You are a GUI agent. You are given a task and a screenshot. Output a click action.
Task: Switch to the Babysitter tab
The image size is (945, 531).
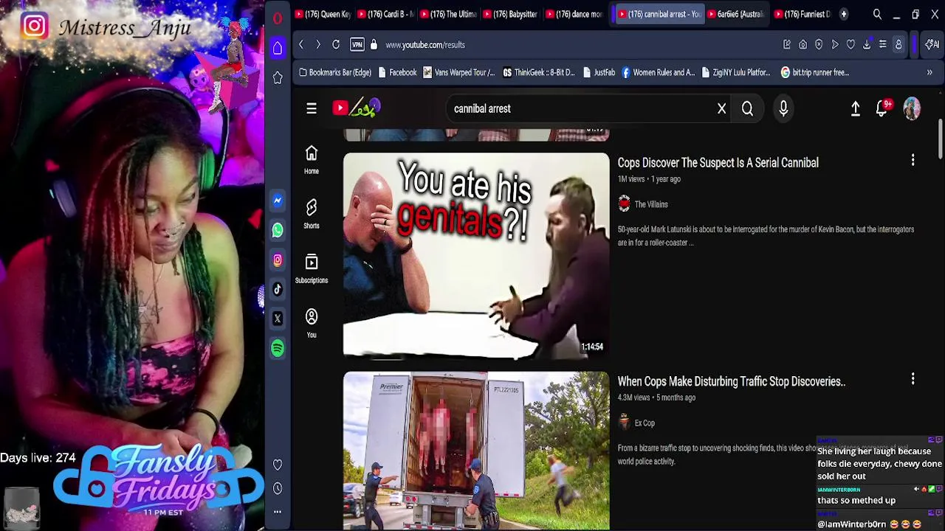(510, 14)
